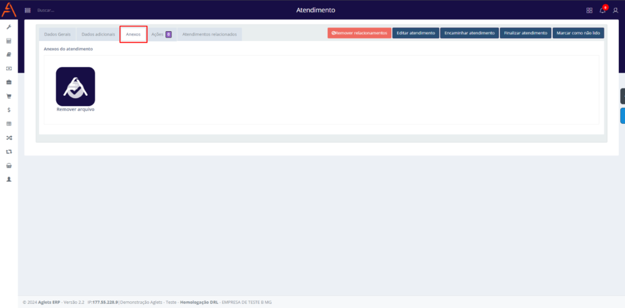Screen dimensions: 625x308
Task: Click the 'Anexos do atendimento' heading text
Action: pos(68,49)
